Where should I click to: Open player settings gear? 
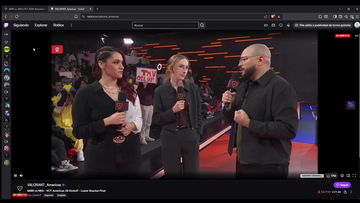click(342, 176)
